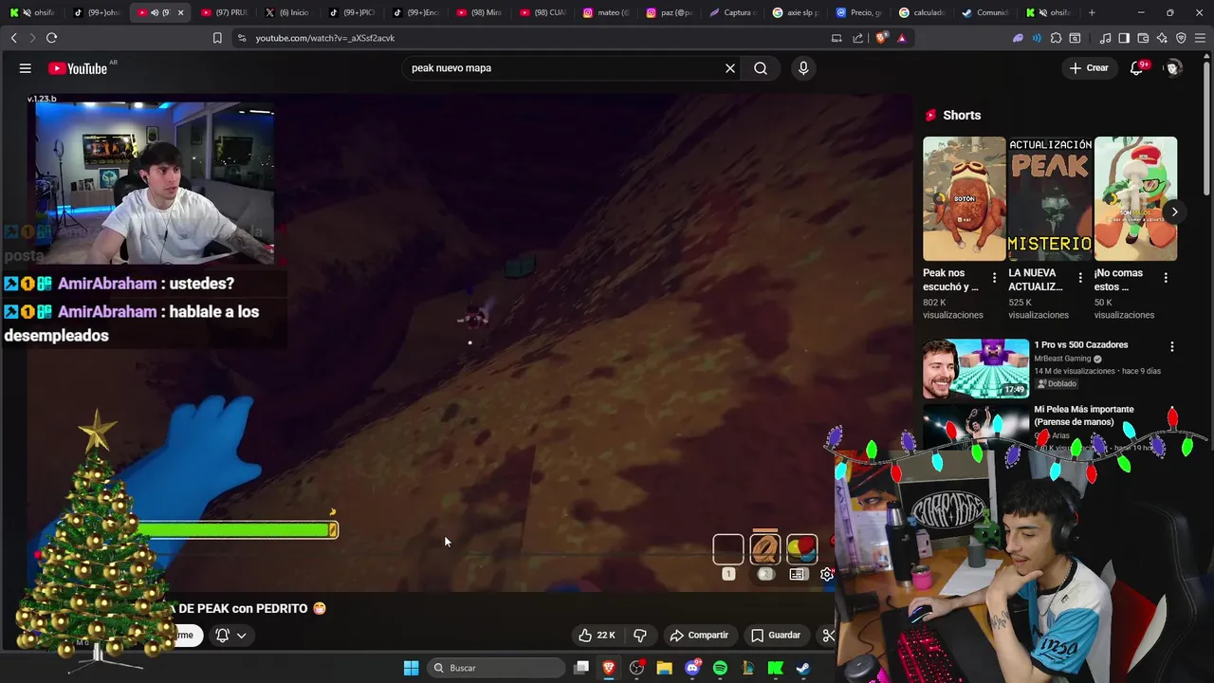Toggle subtitles in the video player
This screenshot has width=1214, height=683.
pyautogui.click(x=798, y=574)
